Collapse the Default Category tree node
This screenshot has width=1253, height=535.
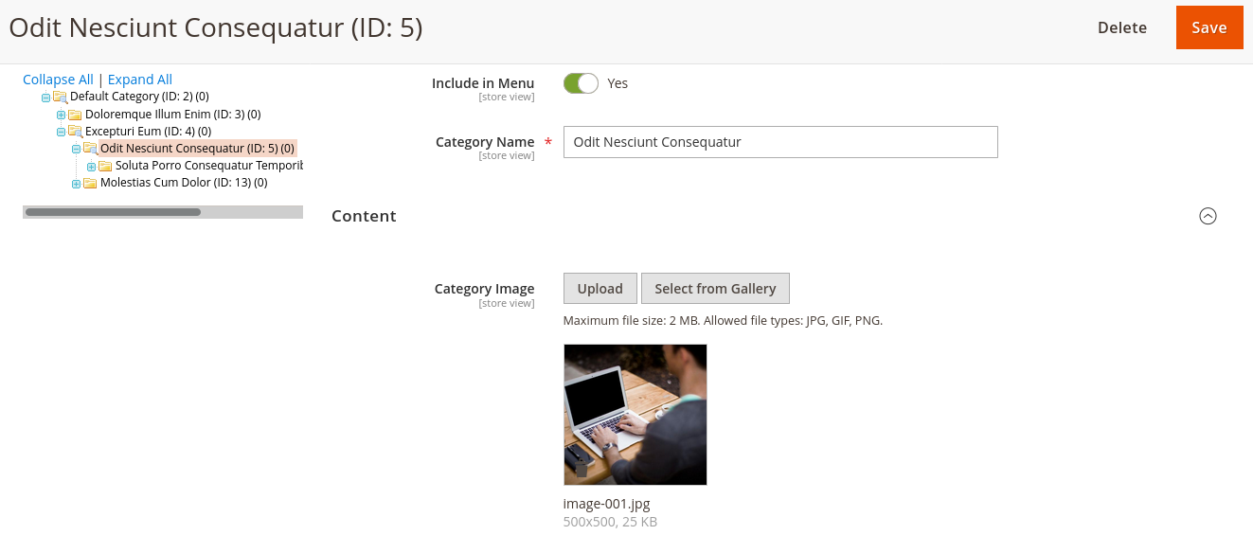click(x=45, y=97)
